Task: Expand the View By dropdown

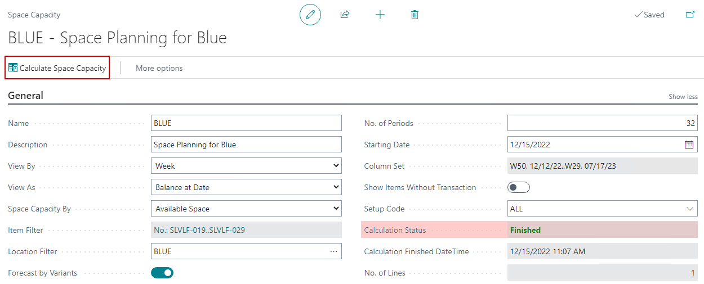Action: pos(246,166)
